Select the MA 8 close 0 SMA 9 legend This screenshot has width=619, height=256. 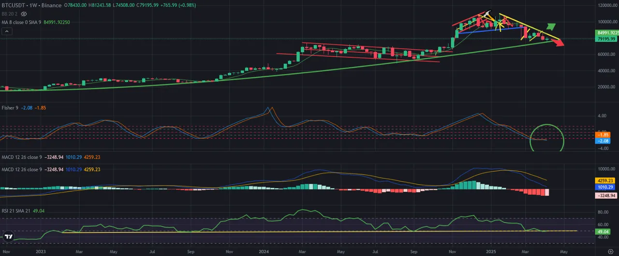coord(23,22)
